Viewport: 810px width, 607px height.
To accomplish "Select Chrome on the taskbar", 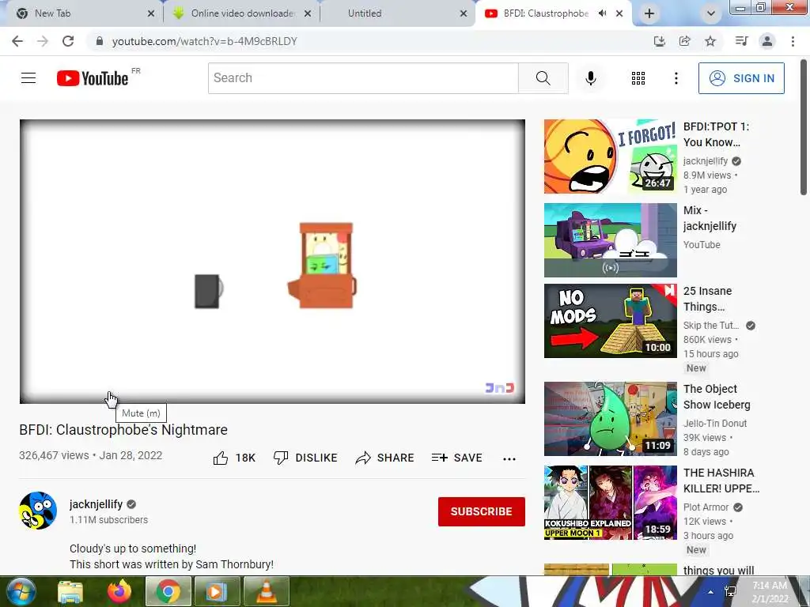I will (168, 592).
